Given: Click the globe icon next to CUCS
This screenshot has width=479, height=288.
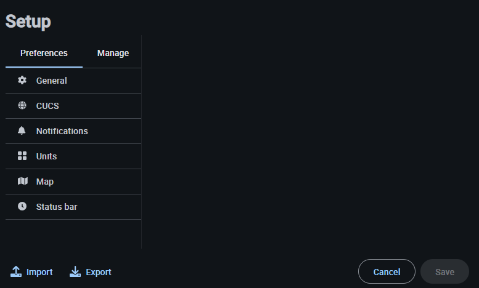Looking at the screenshot, I should (22, 106).
